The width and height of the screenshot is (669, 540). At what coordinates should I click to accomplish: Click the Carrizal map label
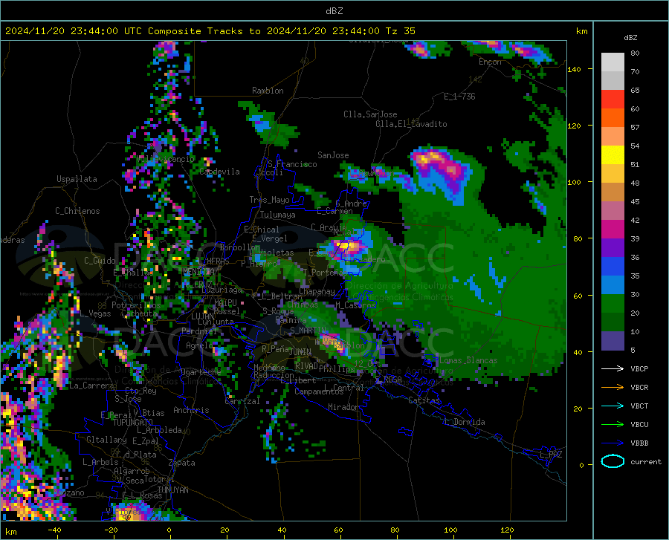point(242,401)
